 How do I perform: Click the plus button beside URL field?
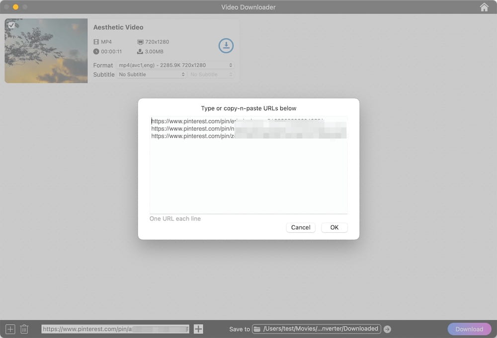tap(198, 329)
